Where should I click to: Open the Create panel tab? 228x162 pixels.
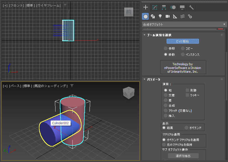[146, 7]
